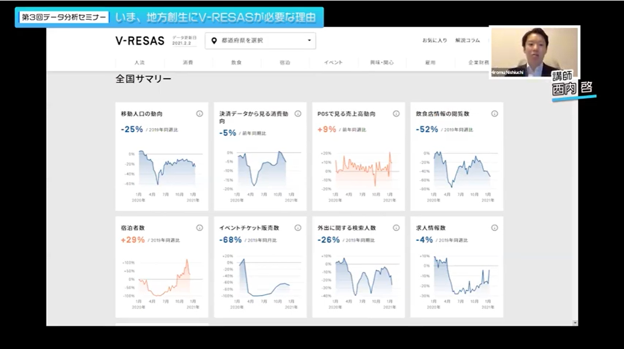Click info icon on 移動人口の動向 card
The height and width of the screenshot is (349, 624).
199,113
